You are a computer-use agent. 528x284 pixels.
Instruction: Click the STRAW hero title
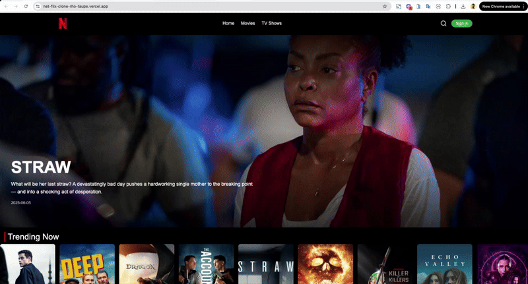pos(41,167)
